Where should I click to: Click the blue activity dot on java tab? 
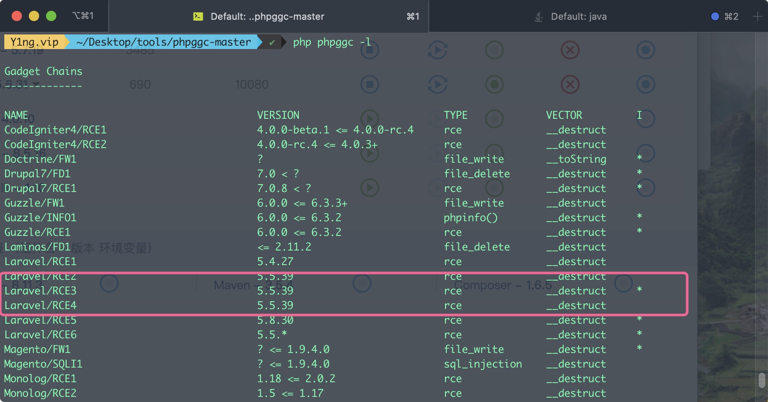(715, 16)
